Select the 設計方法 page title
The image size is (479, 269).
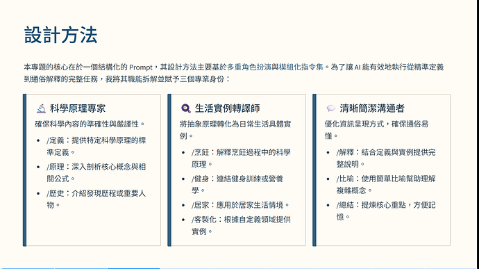point(61,35)
